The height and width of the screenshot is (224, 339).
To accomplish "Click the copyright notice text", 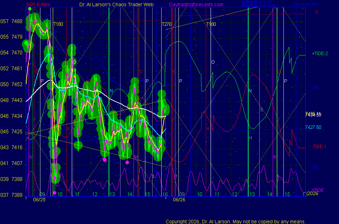I will 236,222.
